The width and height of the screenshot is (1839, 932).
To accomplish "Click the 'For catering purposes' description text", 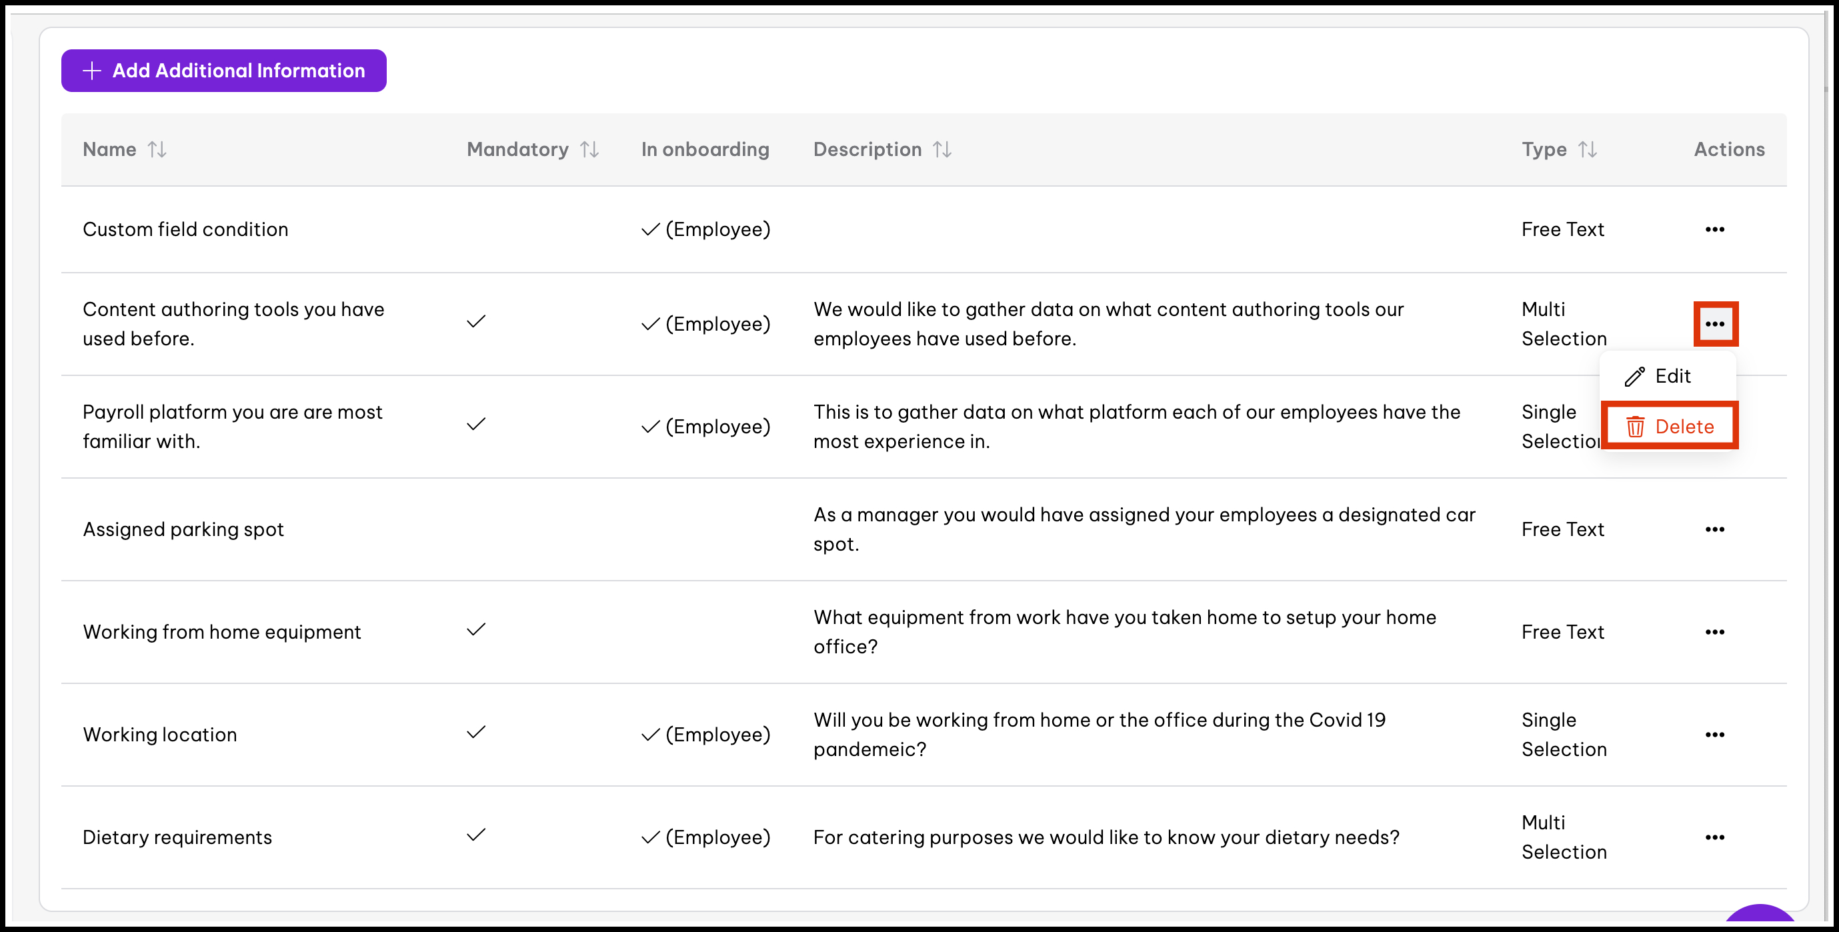I will point(1107,838).
